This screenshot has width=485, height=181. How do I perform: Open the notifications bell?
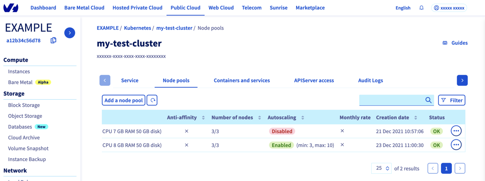(421, 8)
